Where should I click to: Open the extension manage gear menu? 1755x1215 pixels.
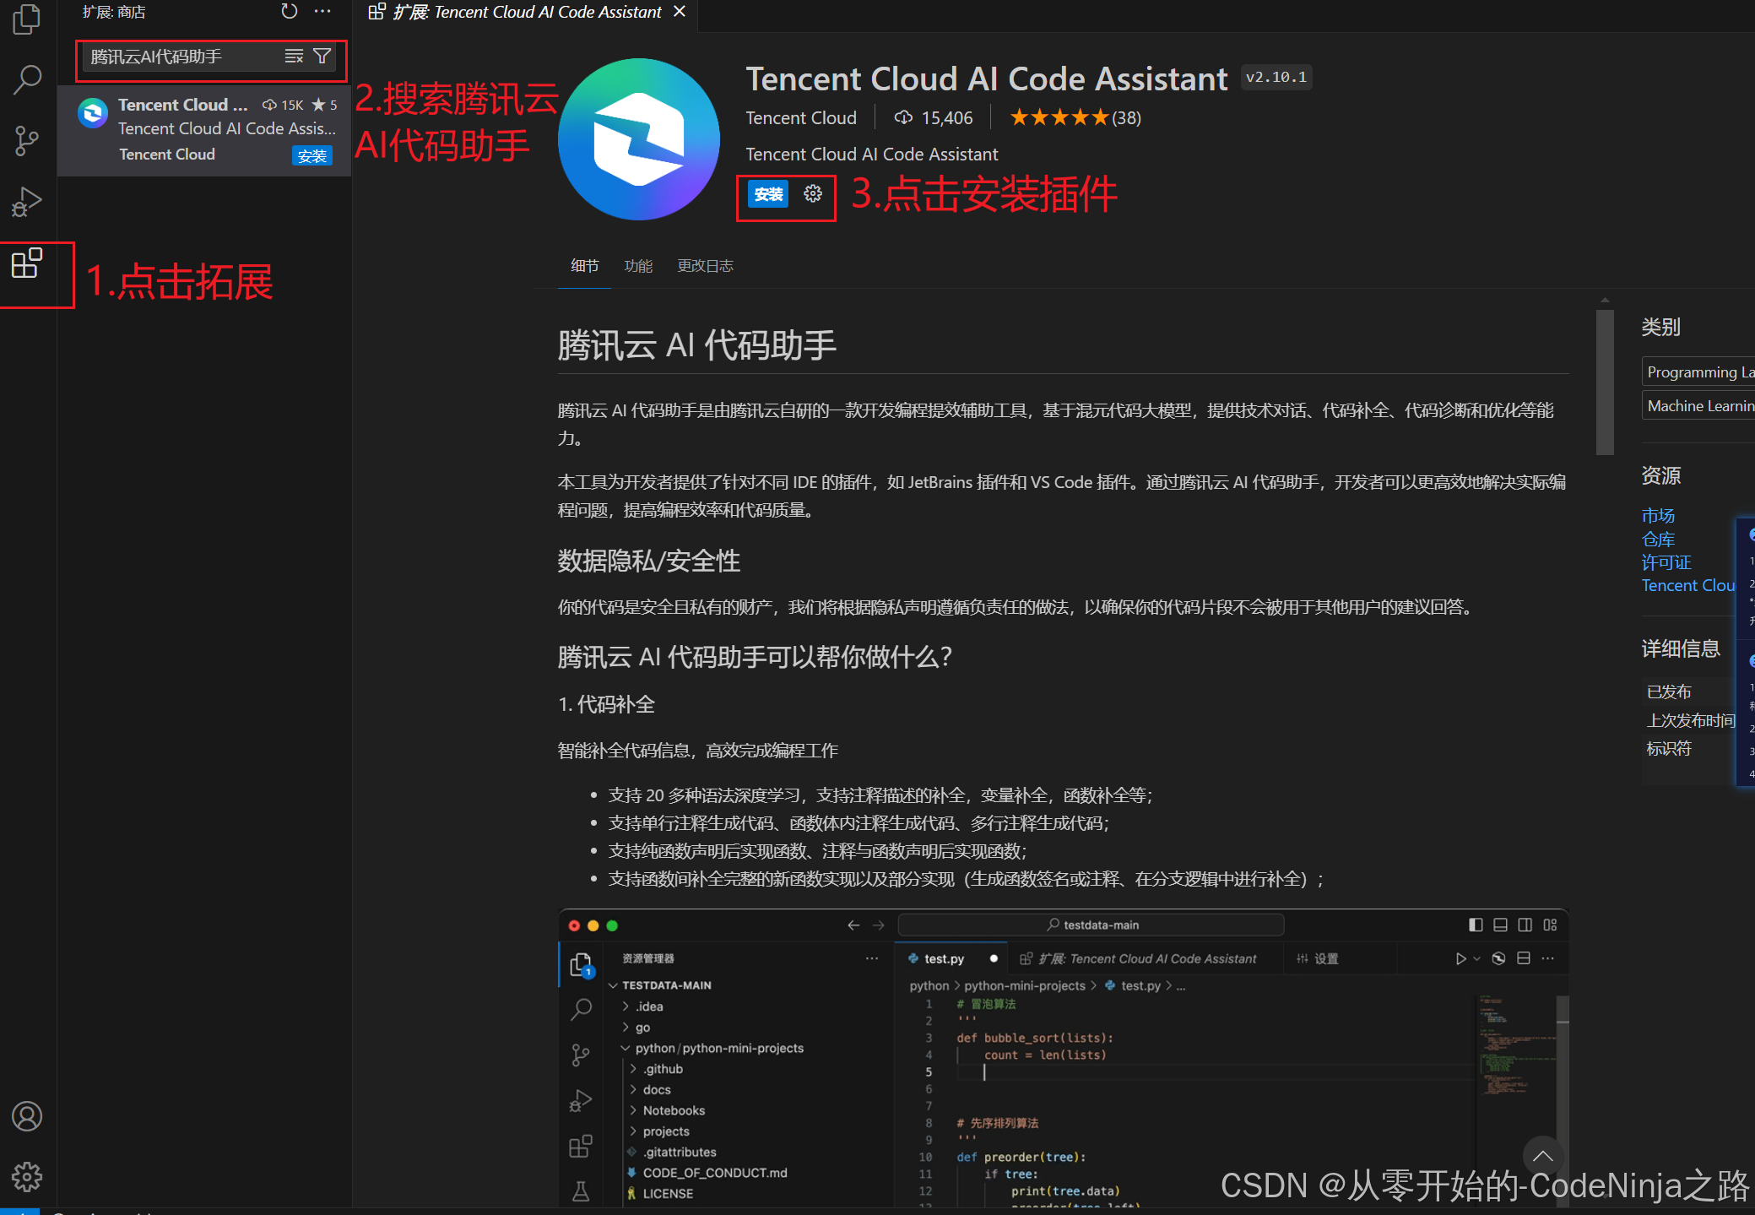pos(813,194)
